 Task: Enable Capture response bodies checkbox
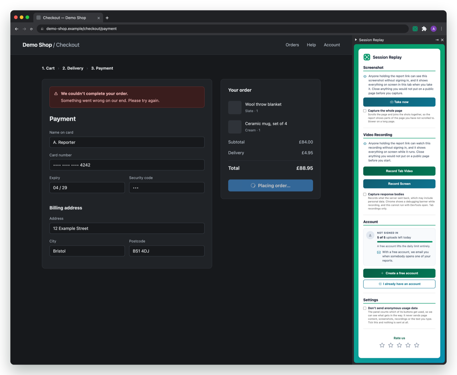[365, 194]
